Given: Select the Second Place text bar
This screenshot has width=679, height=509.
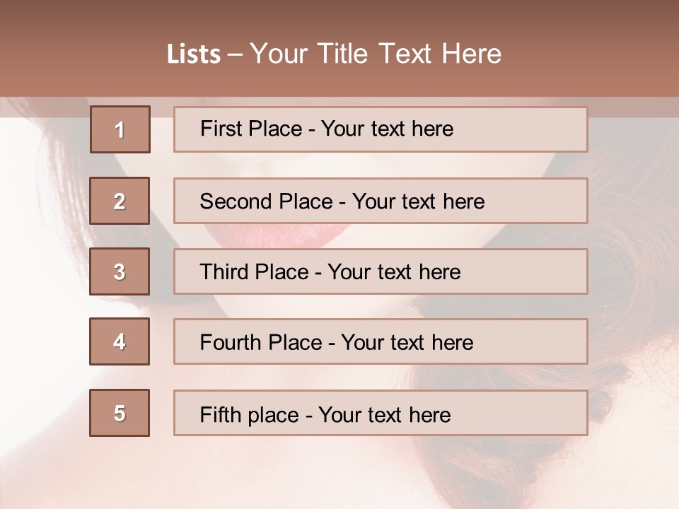Looking at the screenshot, I should click(x=381, y=201).
